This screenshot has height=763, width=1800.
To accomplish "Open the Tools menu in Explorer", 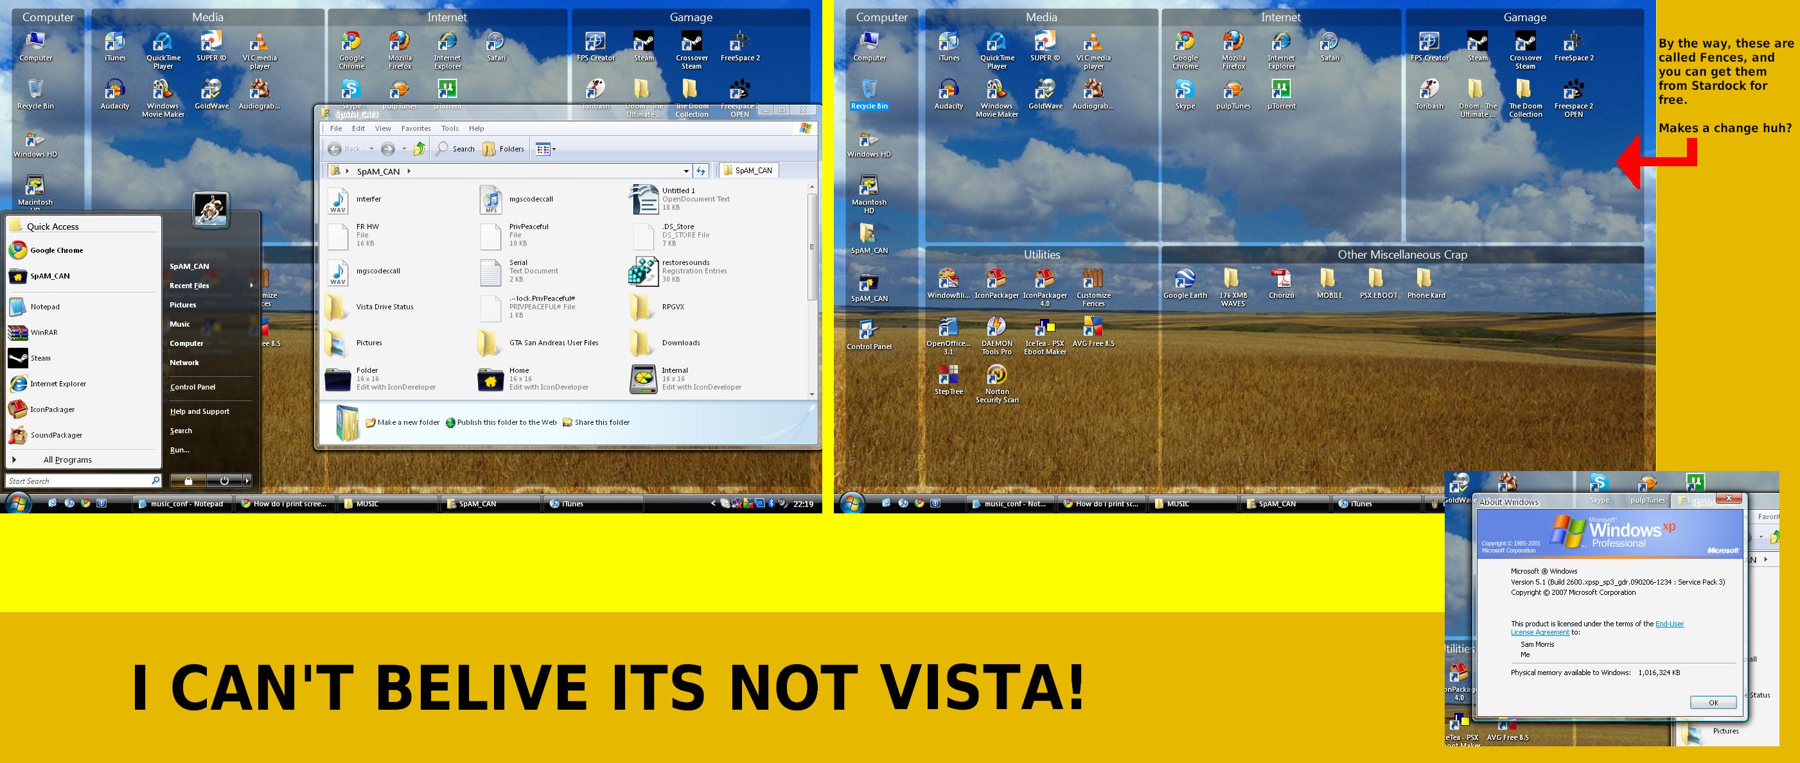I will pyautogui.click(x=449, y=128).
